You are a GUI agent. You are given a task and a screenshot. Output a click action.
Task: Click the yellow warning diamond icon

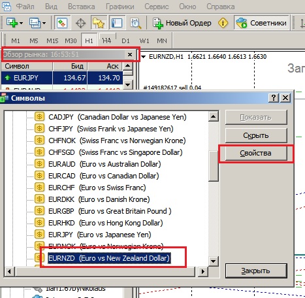click(223, 23)
